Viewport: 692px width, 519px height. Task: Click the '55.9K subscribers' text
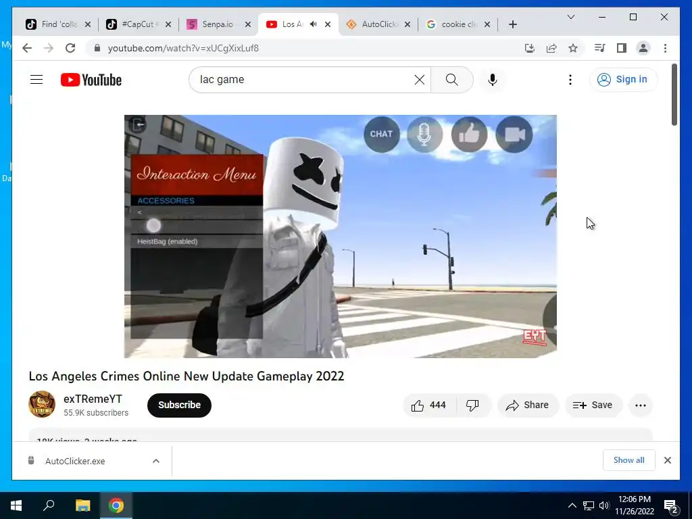click(96, 413)
